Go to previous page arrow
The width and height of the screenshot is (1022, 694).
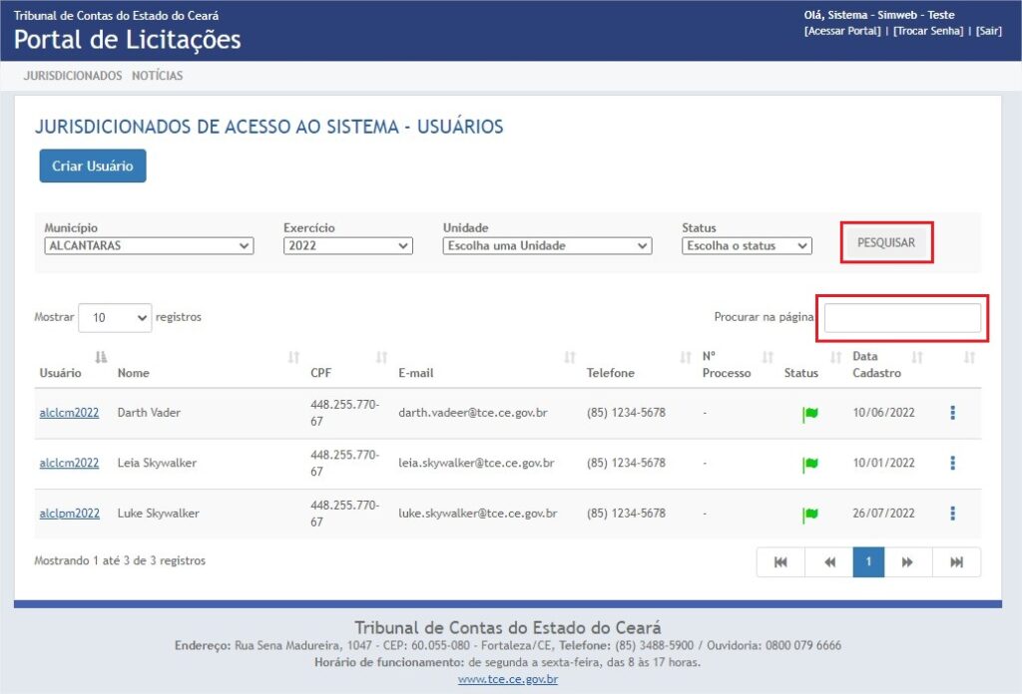(829, 562)
